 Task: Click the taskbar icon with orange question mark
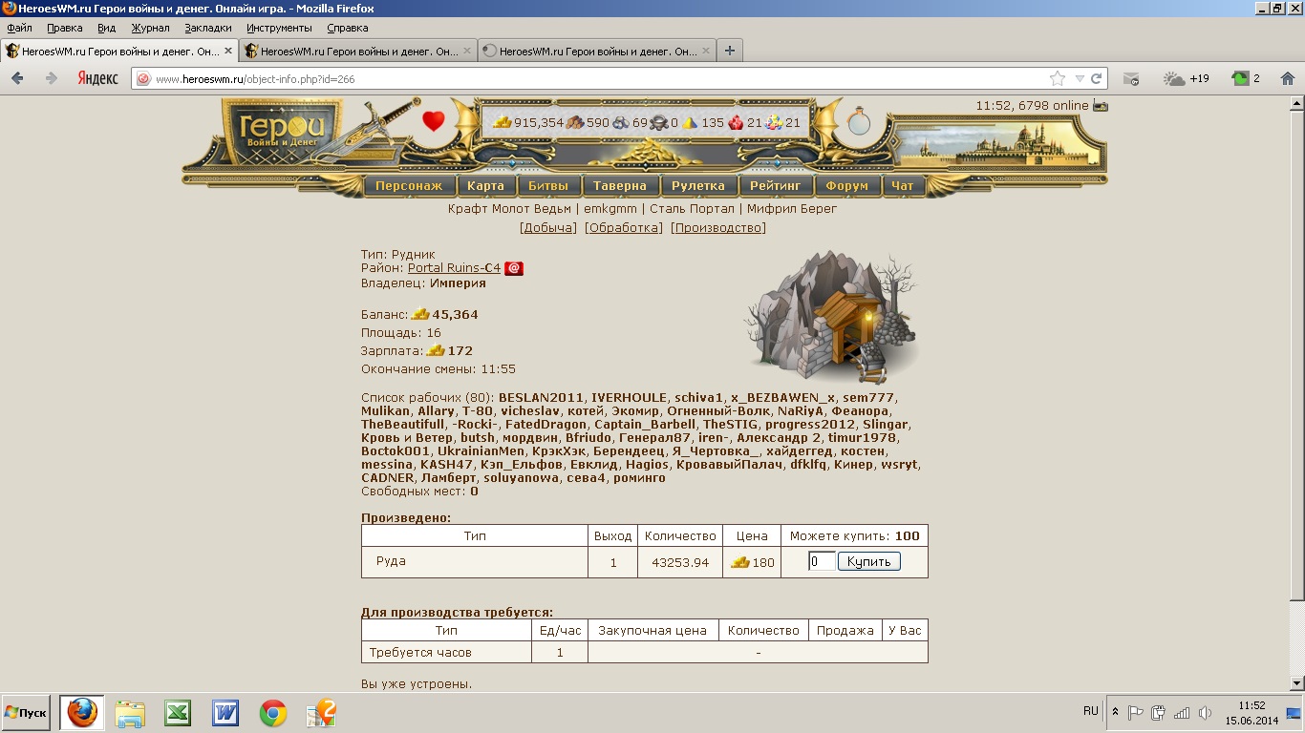(x=321, y=713)
